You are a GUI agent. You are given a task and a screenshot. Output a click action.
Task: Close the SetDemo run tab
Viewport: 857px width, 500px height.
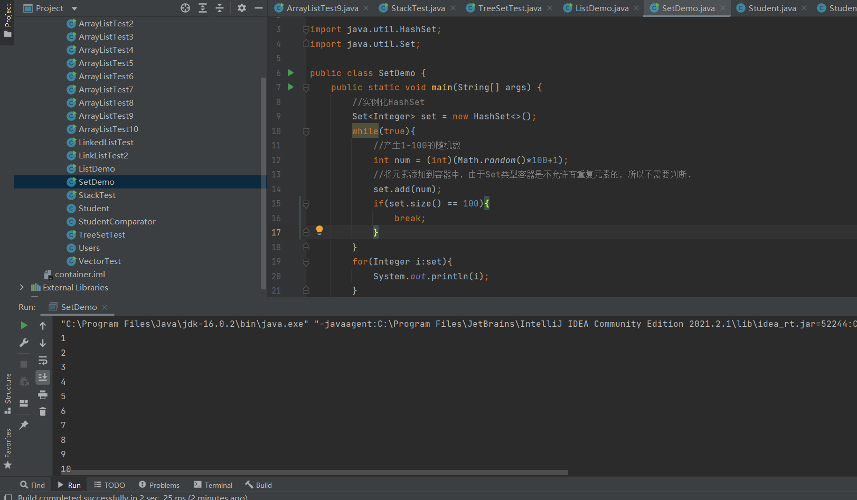105,307
